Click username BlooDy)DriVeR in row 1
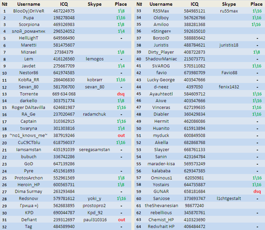 (x=28, y=11)
